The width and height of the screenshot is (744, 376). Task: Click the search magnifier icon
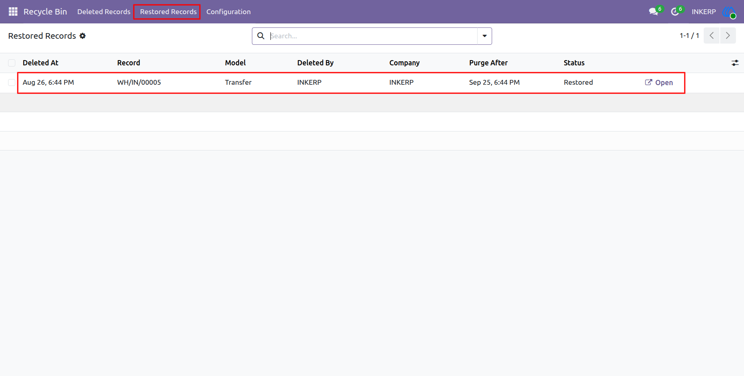click(x=261, y=36)
